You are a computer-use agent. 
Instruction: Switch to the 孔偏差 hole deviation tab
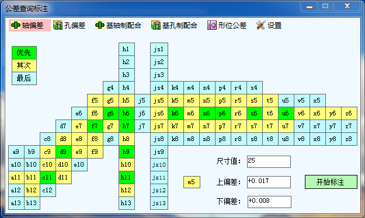coord(69,25)
